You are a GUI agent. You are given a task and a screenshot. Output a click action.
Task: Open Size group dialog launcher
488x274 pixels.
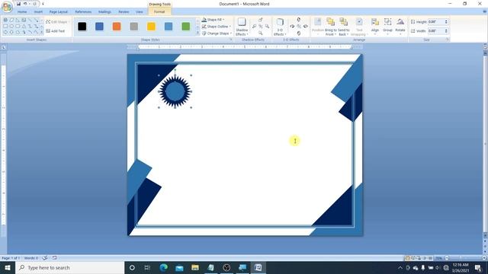click(448, 40)
